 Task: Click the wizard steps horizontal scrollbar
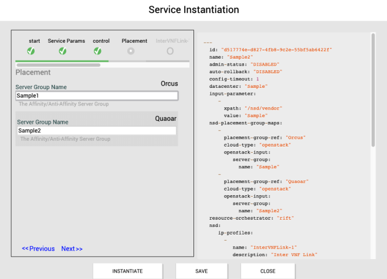coord(59,64)
